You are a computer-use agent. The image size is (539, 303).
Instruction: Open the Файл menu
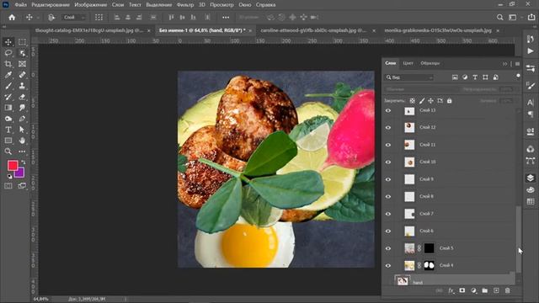pyautogui.click(x=20, y=5)
